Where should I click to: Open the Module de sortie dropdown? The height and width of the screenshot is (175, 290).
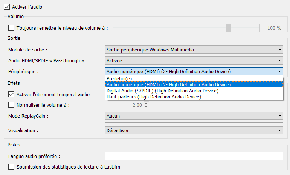(194, 50)
